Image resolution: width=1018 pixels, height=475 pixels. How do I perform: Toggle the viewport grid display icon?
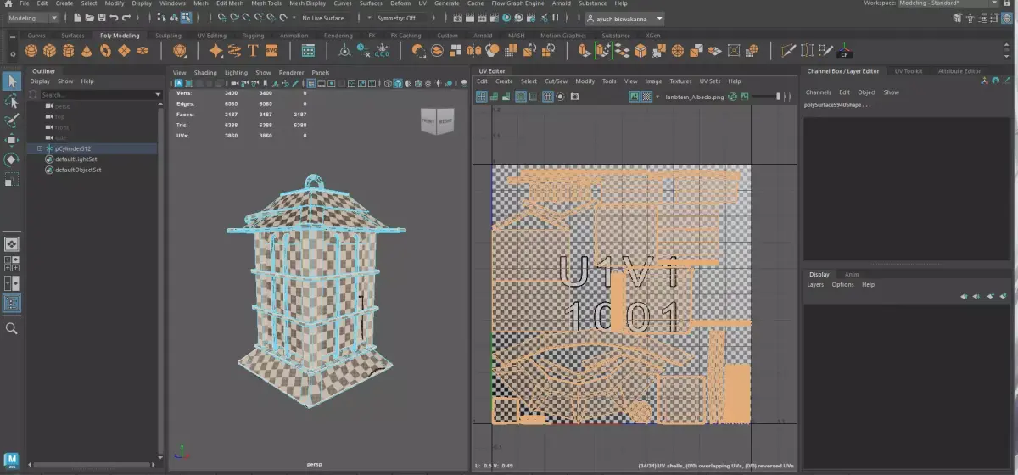tap(310, 83)
